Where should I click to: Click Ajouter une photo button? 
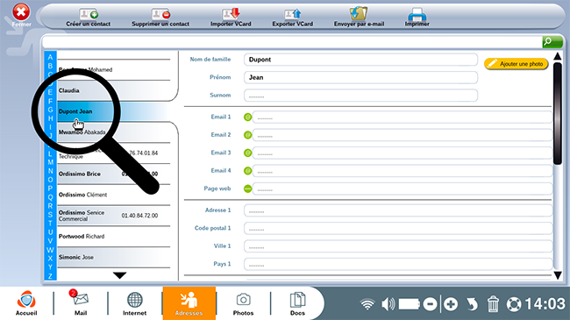[x=516, y=64]
